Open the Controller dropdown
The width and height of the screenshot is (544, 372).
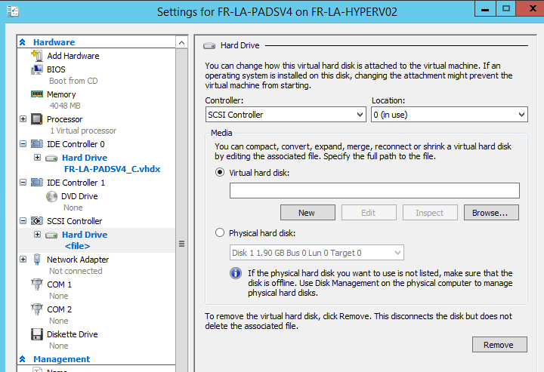286,115
